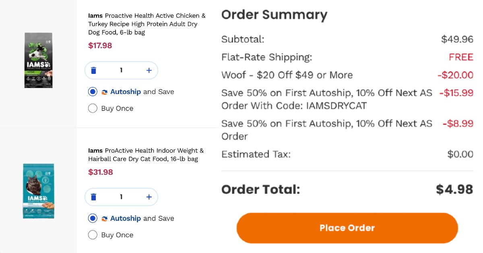Click the $4.98 Order Total amount
Image resolution: width=483 pixels, height=253 pixels.
[454, 190]
